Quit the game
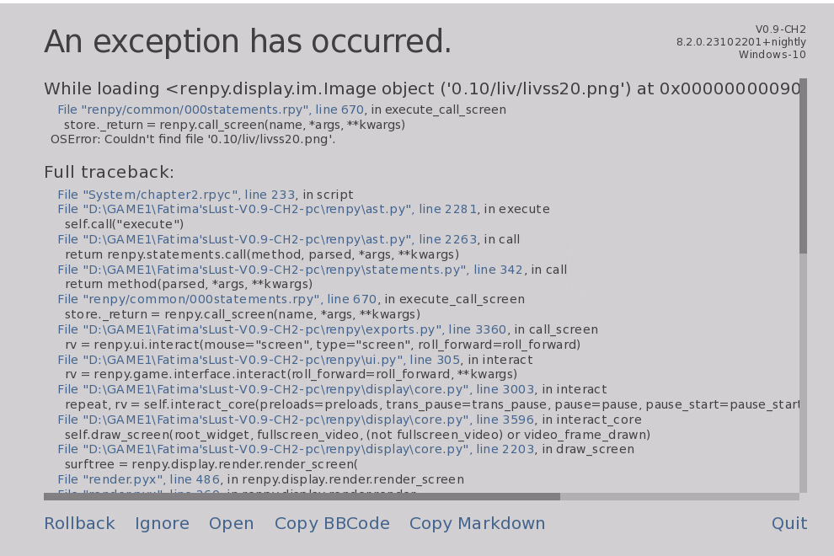This screenshot has height=556, width=834. 789,524
